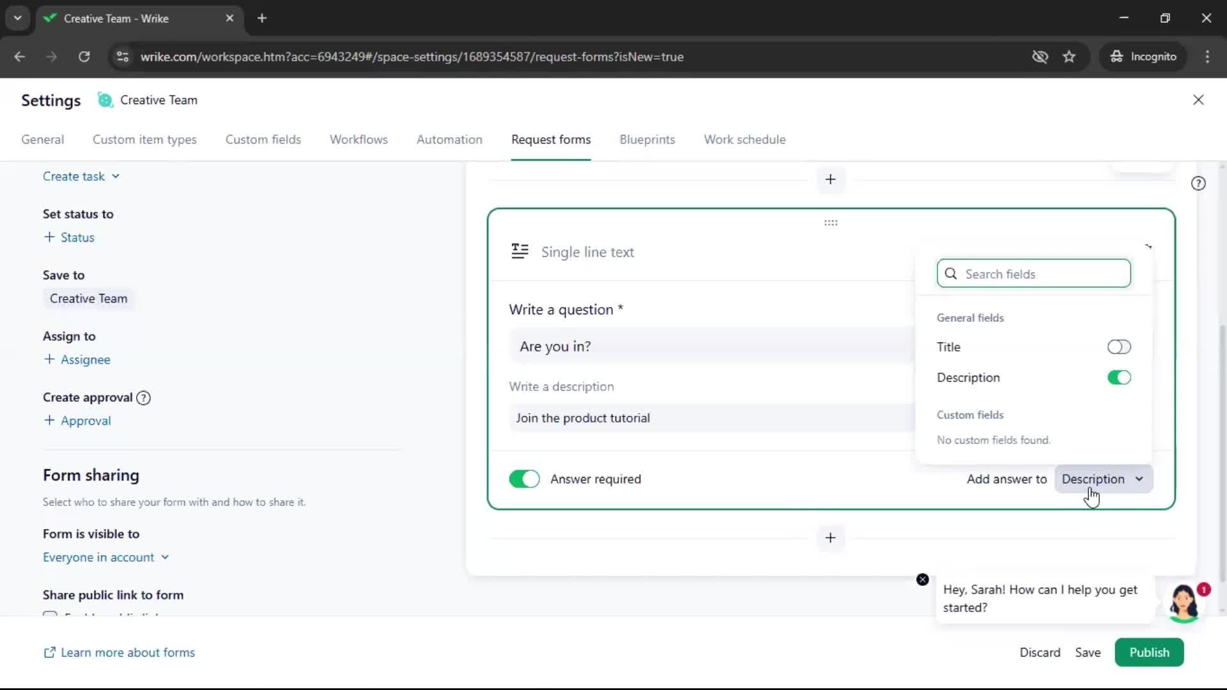This screenshot has width=1227, height=690.
Task: Publish the request form
Action: 1149,652
